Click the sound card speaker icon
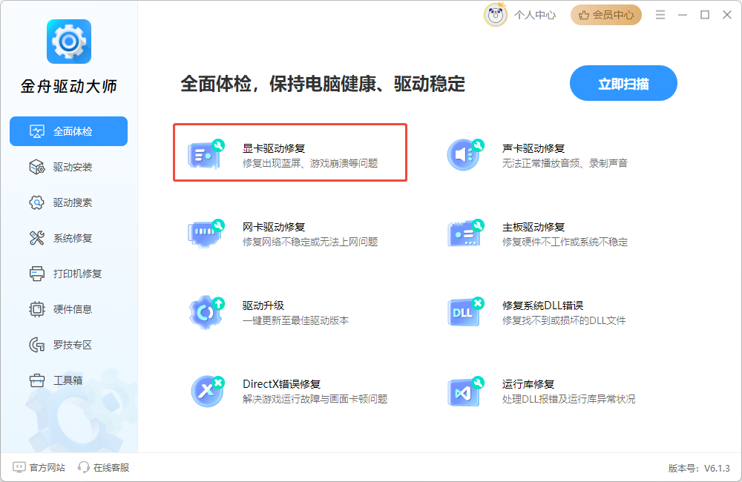The image size is (742, 482). click(x=466, y=154)
